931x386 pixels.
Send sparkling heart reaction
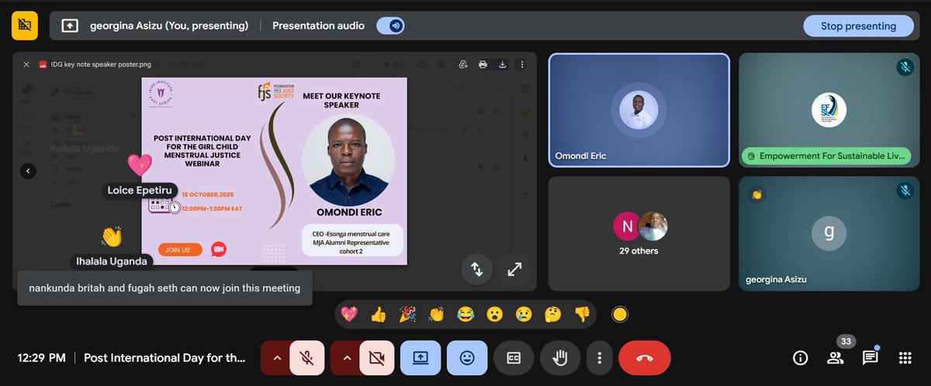[x=350, y=314]
